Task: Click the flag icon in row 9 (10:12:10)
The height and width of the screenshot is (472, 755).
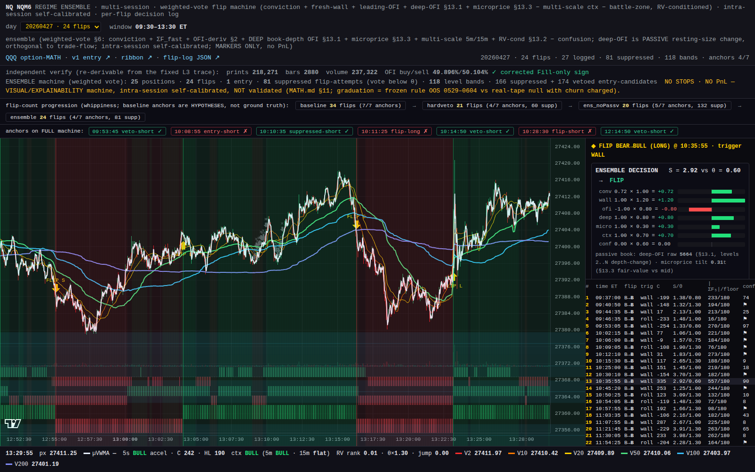Action: point(745,354)
